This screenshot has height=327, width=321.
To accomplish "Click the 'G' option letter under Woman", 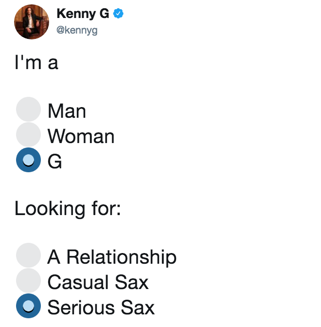I will 54,162.
